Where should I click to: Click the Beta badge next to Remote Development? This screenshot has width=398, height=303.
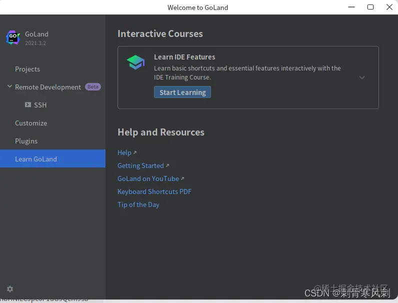pyautogui.click(x=93, y=87)
